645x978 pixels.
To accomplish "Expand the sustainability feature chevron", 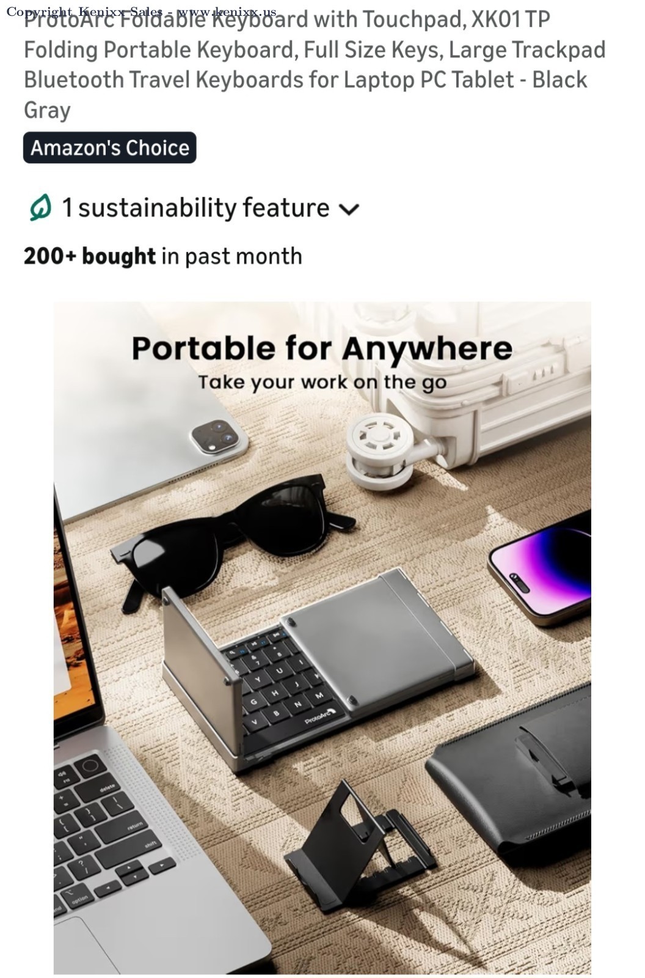I will (349, 210).
